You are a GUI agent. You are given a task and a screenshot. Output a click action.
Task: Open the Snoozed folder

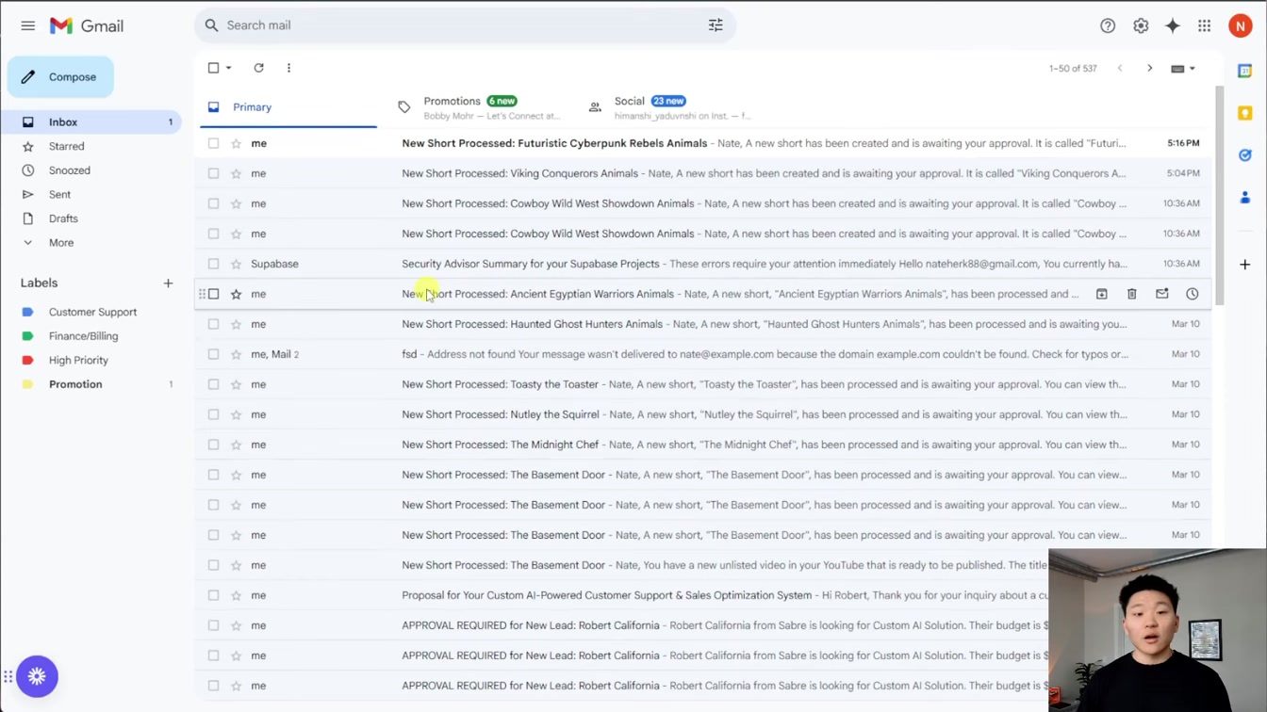pos(69,170)
